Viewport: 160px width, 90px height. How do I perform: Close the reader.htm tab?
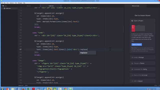pyautogui.click(x=61, y=6)
